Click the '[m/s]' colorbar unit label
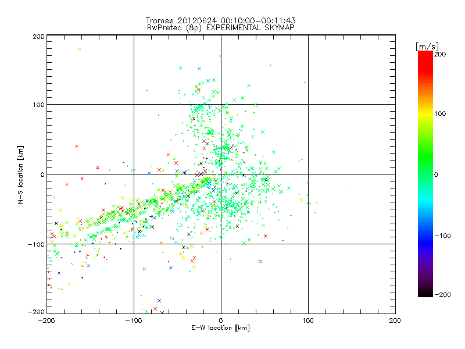 coord(427,47)
